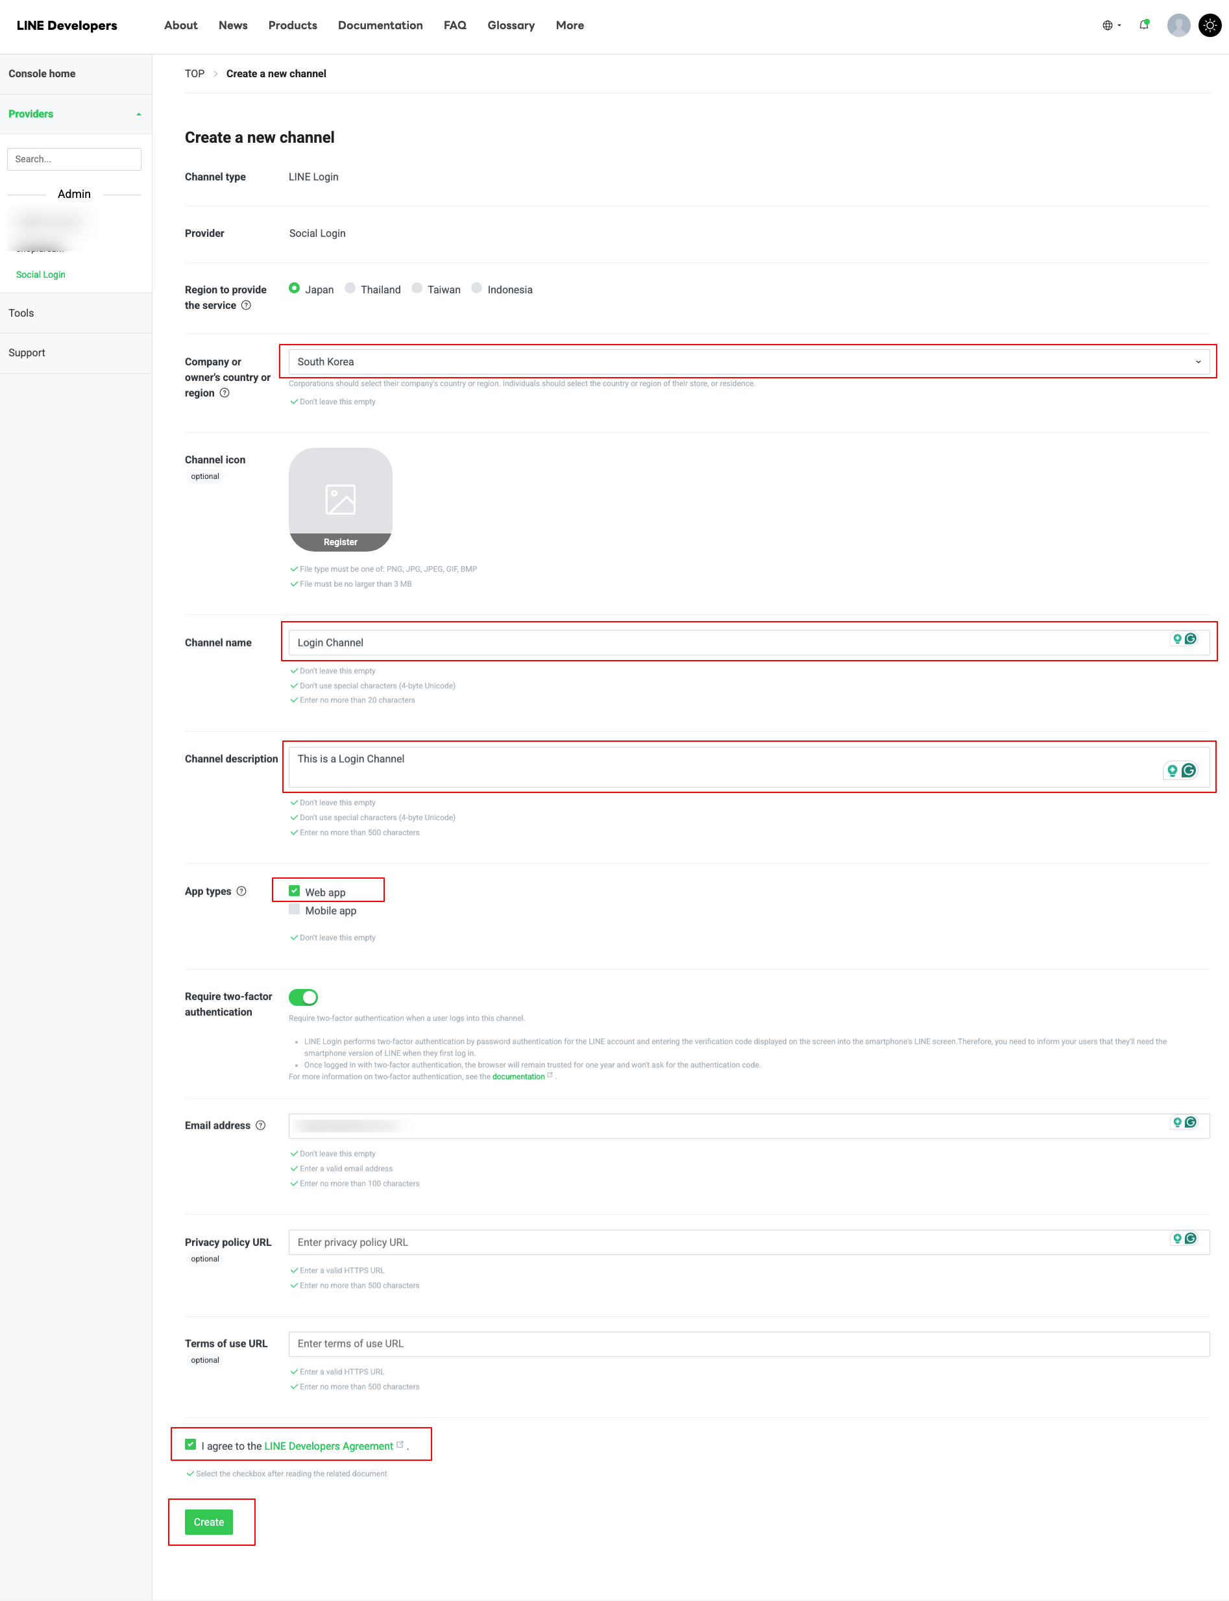The image size is (1229, 1601).
Task: Open the FAQ page
Action: coord(455,25)
